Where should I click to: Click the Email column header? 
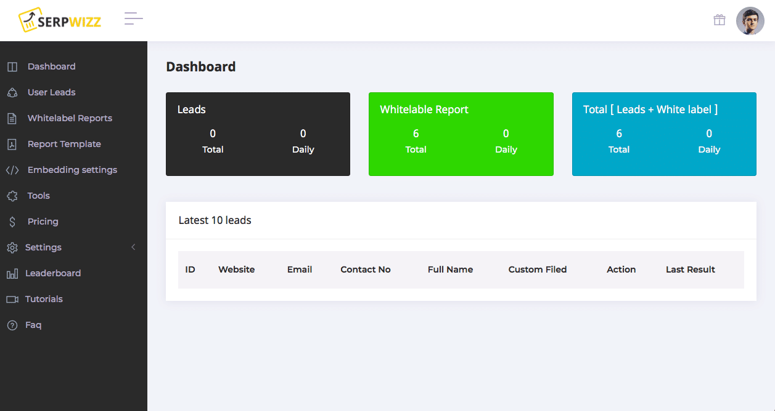pyautogui.click(x=300, y=269)
